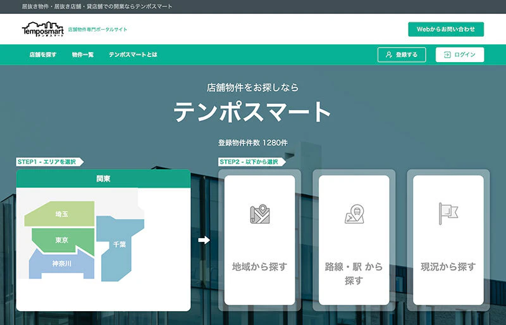This screenshot has width=506, height=325.
Task: Click the 登録物件件数 1280件 text
Action: 252,143
